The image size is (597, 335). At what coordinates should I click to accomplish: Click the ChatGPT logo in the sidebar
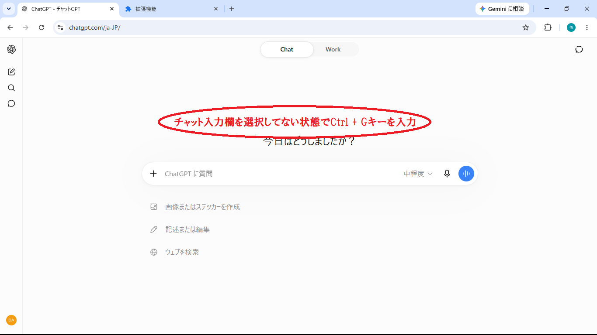[11, 49]
